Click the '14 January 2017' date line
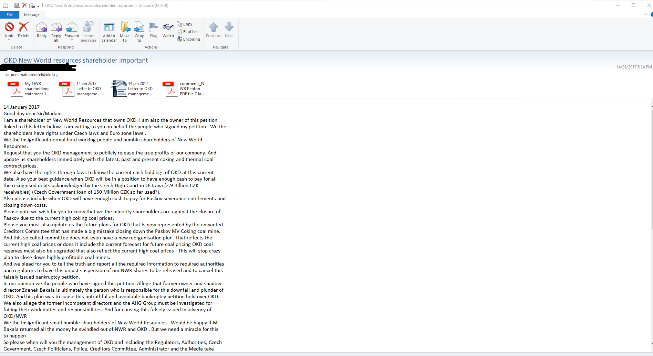The height and width of the screenshot is (356, 653). [x=22, y=107]
